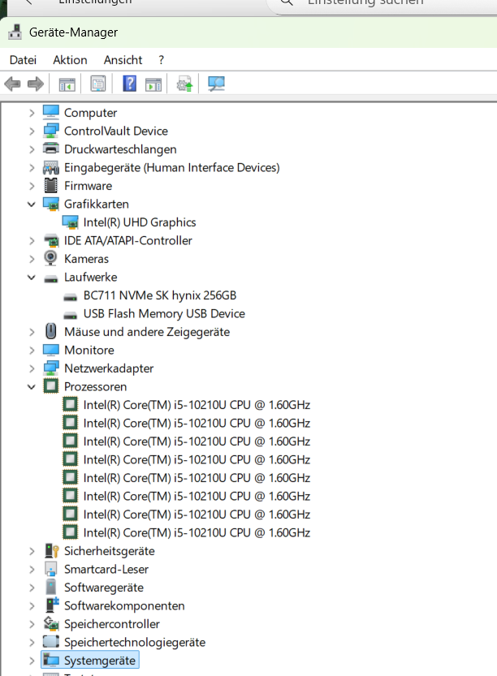Select last i5-10210U processor entry
This screenshot has width=497, height=676.
(x=197, y=533)
